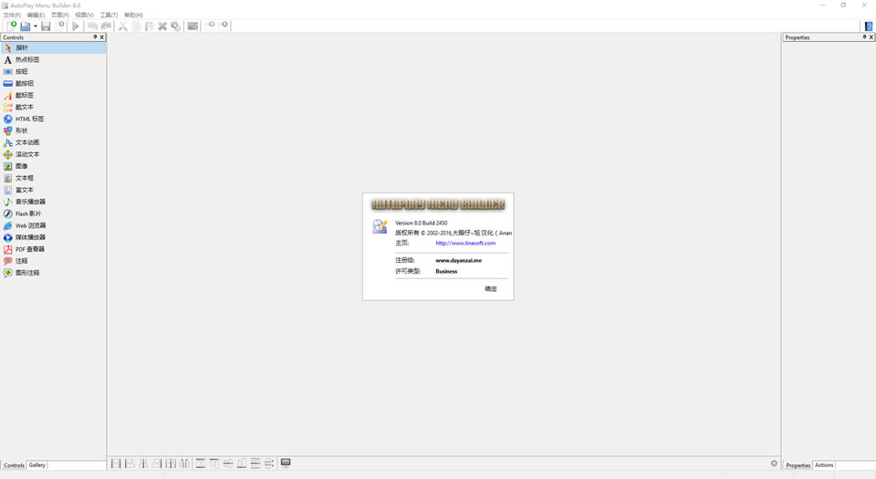Select the 图像 image control

(x=53, y=166)
